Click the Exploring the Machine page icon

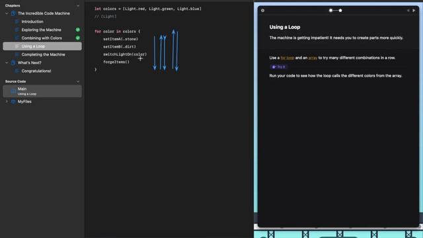(17, 30)
